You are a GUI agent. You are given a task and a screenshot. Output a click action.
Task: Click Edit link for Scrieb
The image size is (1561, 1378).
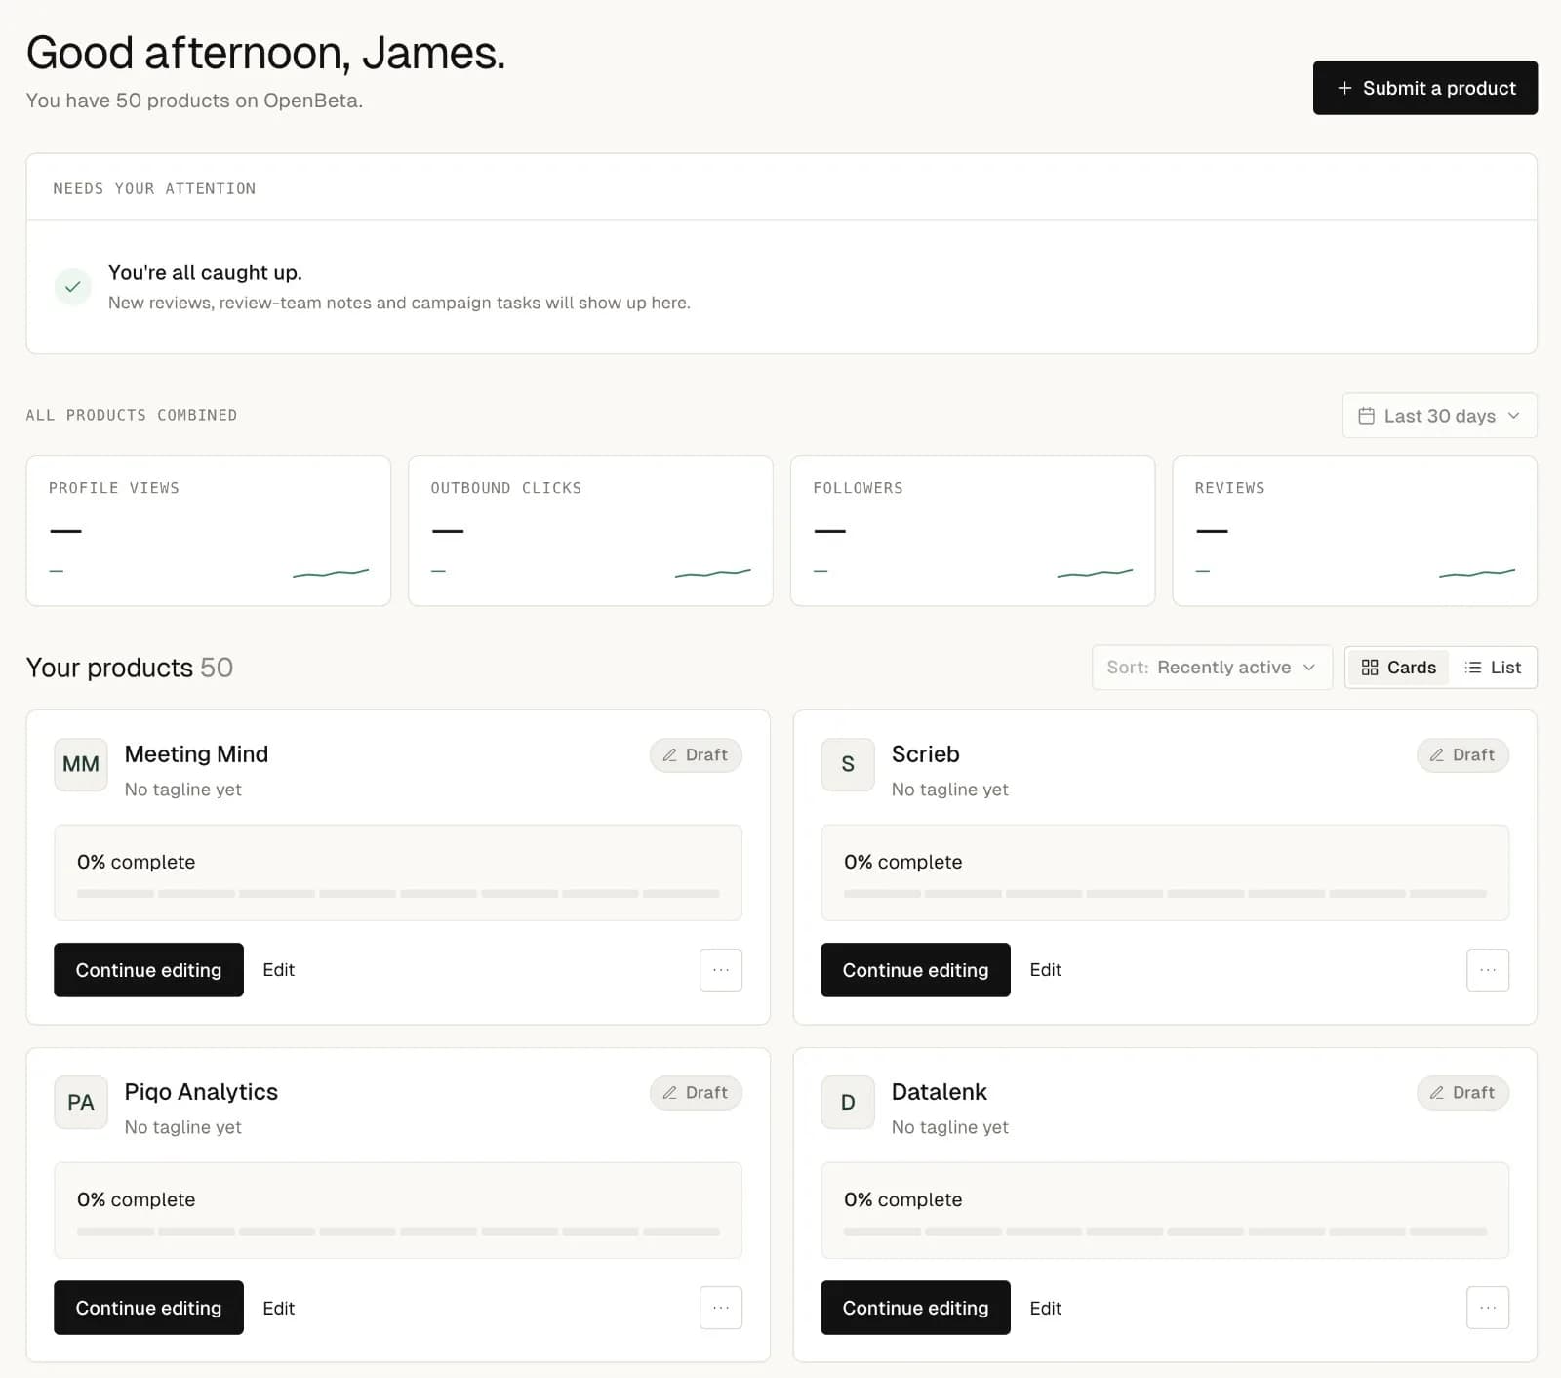tap(1045, 970)
